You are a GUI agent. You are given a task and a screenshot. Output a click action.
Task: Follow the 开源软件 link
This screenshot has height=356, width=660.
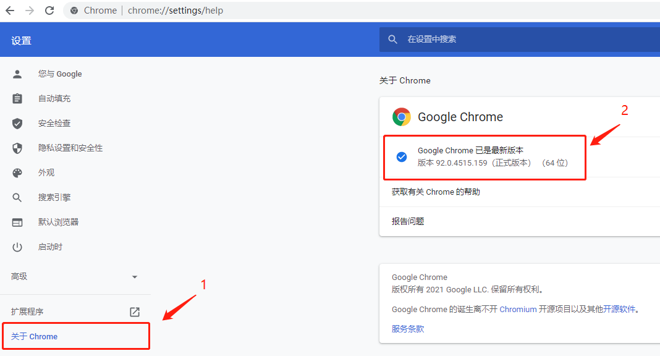619,309
